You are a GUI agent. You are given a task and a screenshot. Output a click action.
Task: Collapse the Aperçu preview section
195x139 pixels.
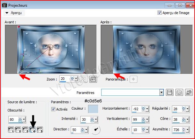click(7, 13)
